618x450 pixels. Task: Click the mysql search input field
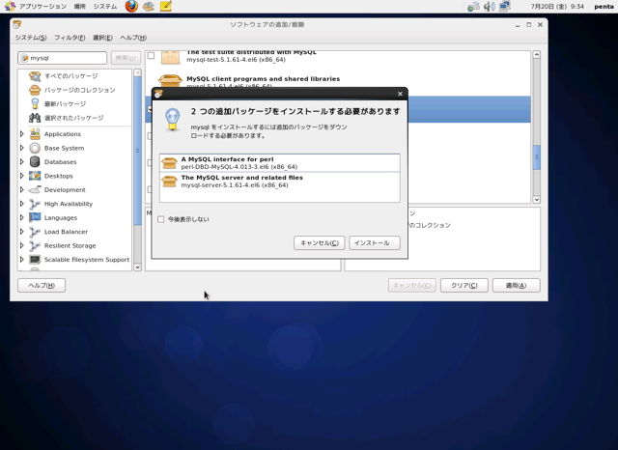coord(62,58)
